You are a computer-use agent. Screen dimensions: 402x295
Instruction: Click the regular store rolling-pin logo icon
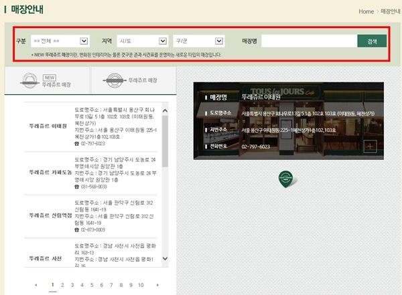tap(115, 80)
